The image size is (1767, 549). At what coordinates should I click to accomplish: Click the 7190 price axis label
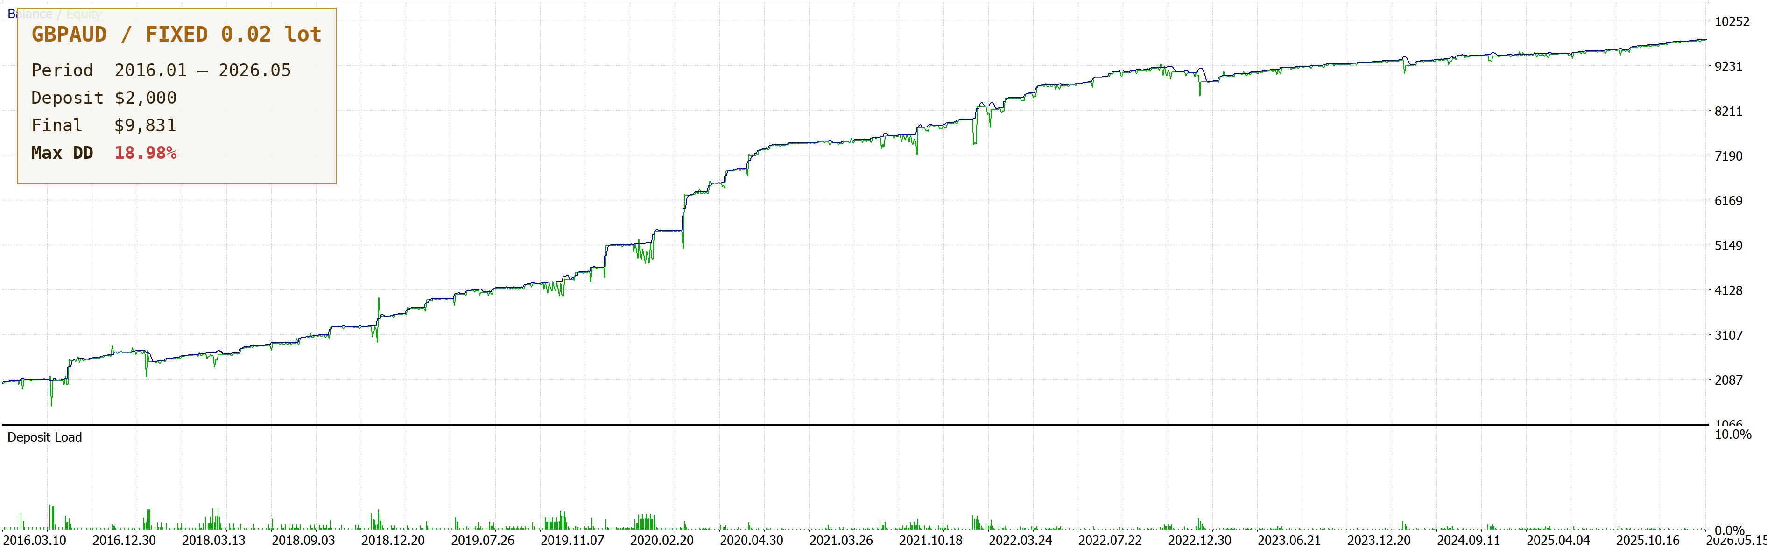point(1729,156)
